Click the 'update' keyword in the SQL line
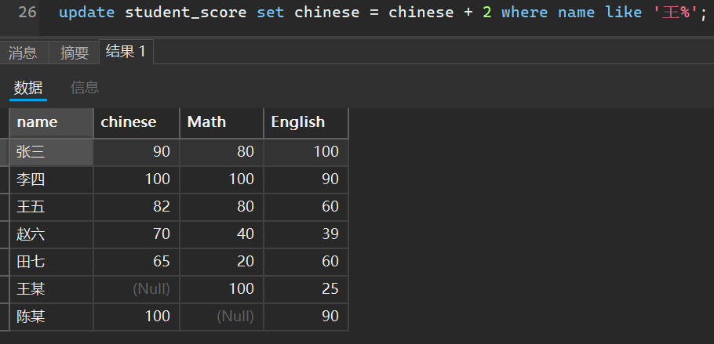Image resolution: width=714 pixels, height=344 pixels. coord(86,13)
